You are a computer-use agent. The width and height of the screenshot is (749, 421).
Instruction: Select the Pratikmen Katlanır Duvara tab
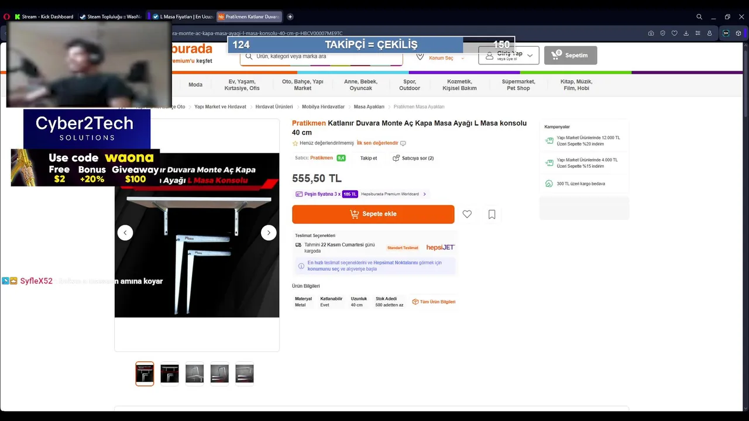(x=249, y=17)
